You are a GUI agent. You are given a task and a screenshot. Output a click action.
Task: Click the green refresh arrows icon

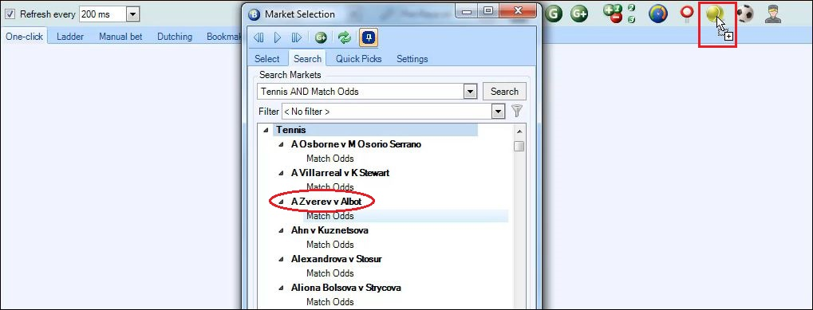(x=345, y=37)
